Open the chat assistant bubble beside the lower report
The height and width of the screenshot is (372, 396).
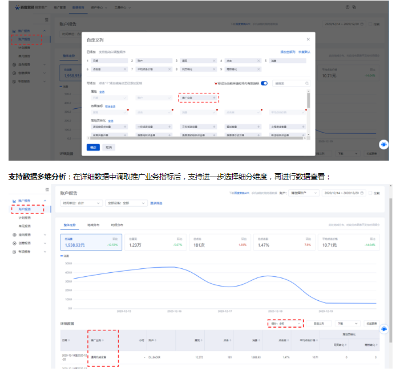(x=383, y=329)
